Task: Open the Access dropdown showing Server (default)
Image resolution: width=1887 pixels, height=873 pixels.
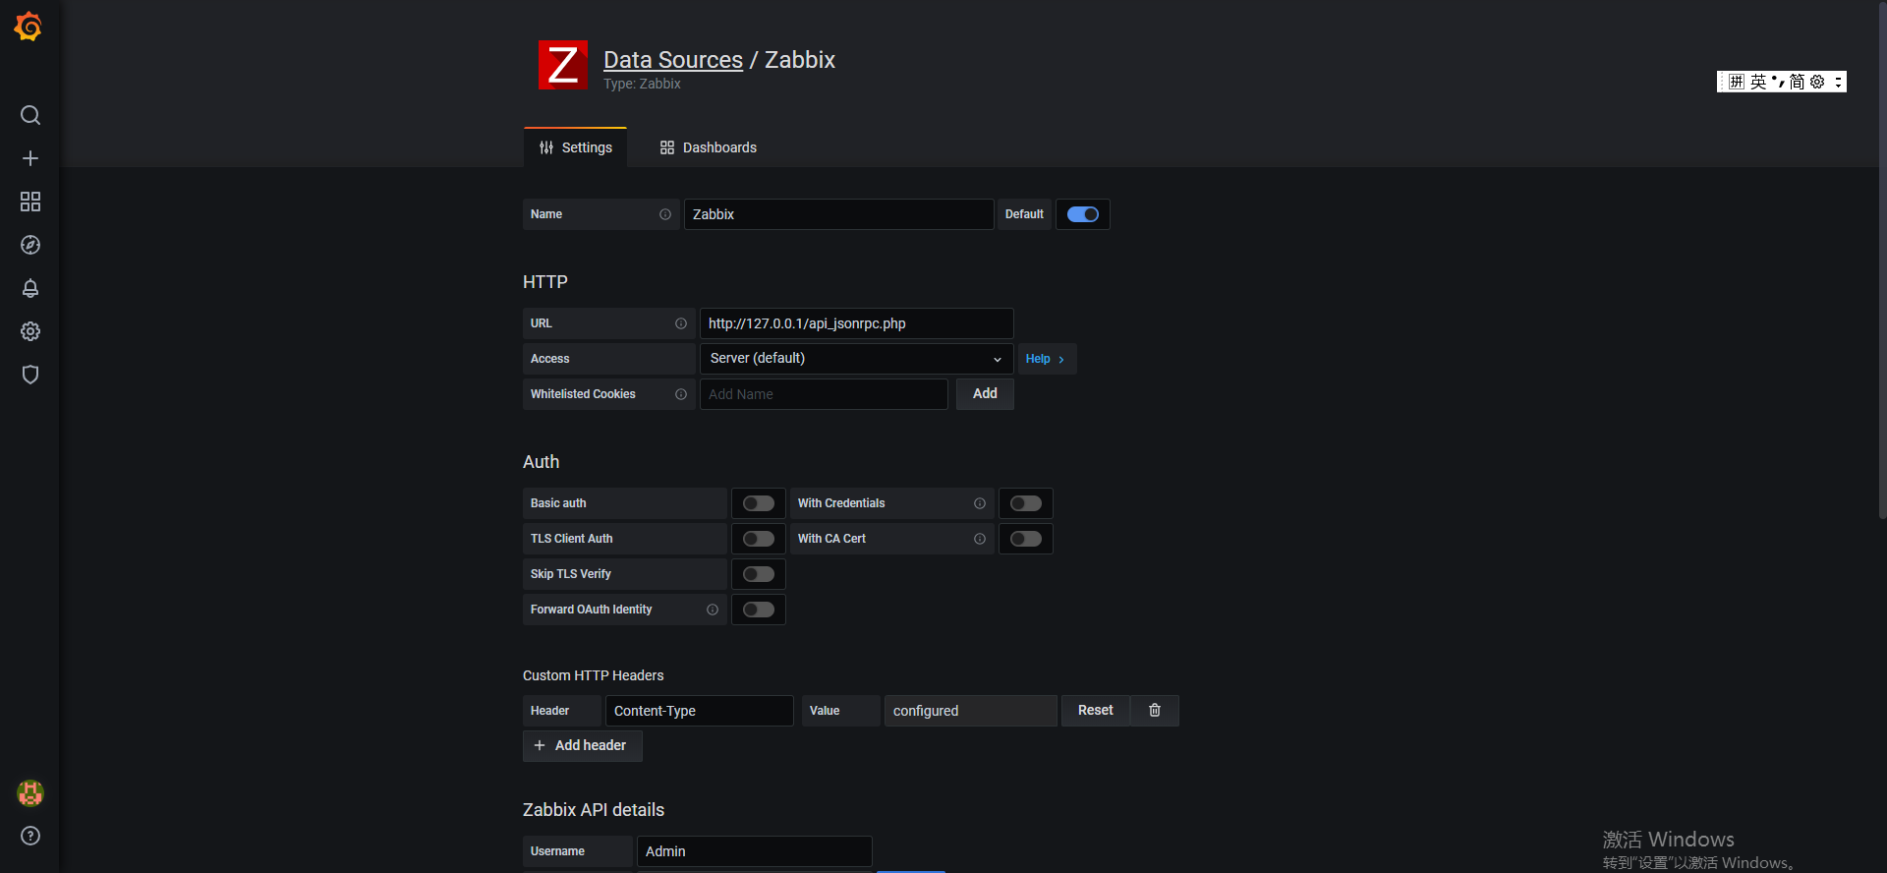Action: click(x=855, y=359)
